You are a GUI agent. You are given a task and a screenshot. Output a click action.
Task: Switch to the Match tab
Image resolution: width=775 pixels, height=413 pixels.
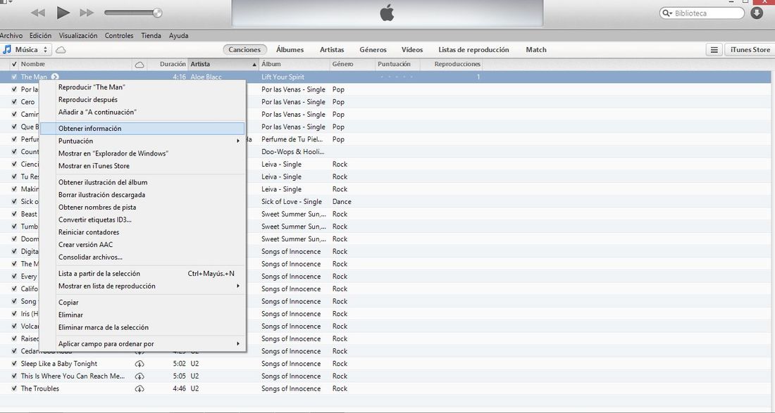click(x=536, y=49)
